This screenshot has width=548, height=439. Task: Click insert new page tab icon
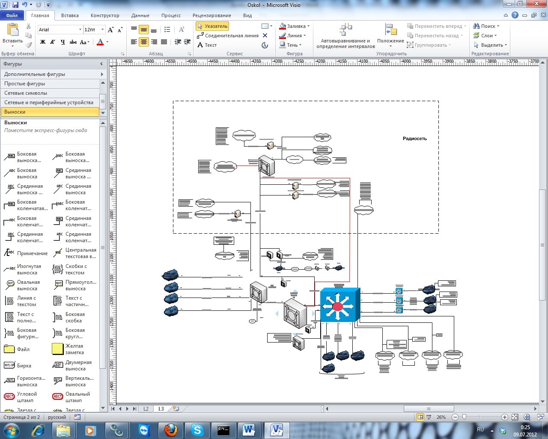[176, 409]
